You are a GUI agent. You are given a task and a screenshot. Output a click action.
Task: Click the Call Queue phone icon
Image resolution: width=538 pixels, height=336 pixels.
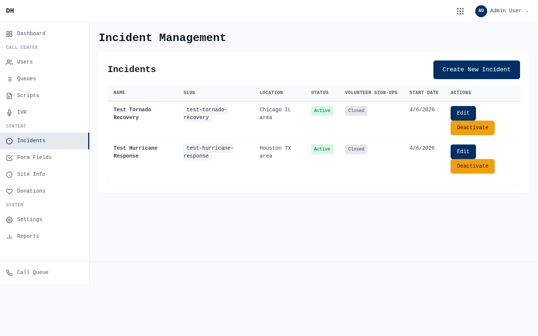(9, 273)
